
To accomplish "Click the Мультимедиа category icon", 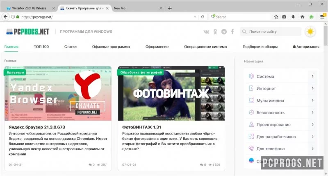I will tap(251, 100).
